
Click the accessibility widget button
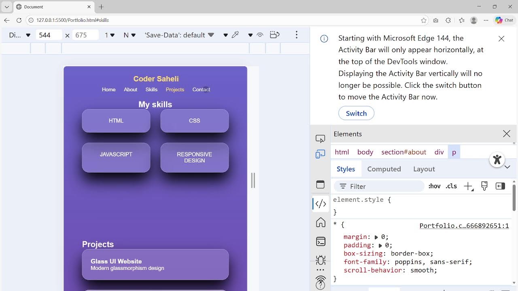pos(497,159)
